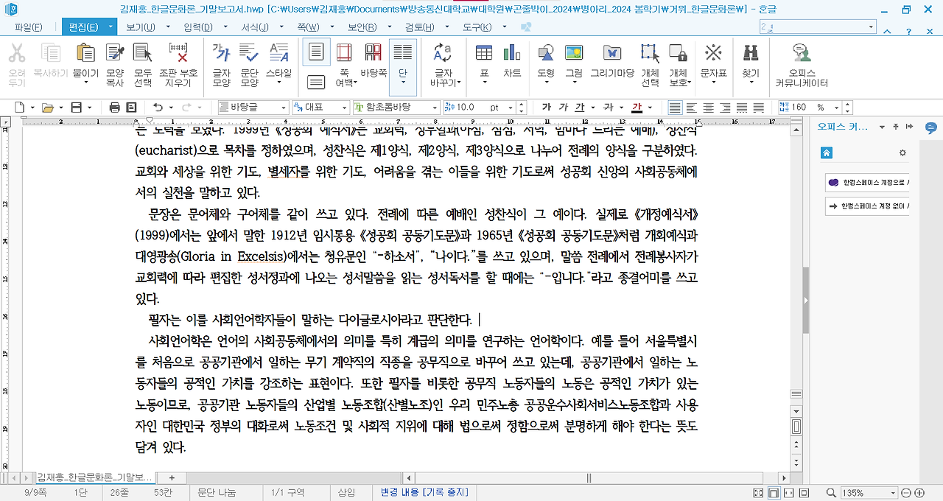
Task: Open the 문자표 character map icon
Action: tap(713, 53)
